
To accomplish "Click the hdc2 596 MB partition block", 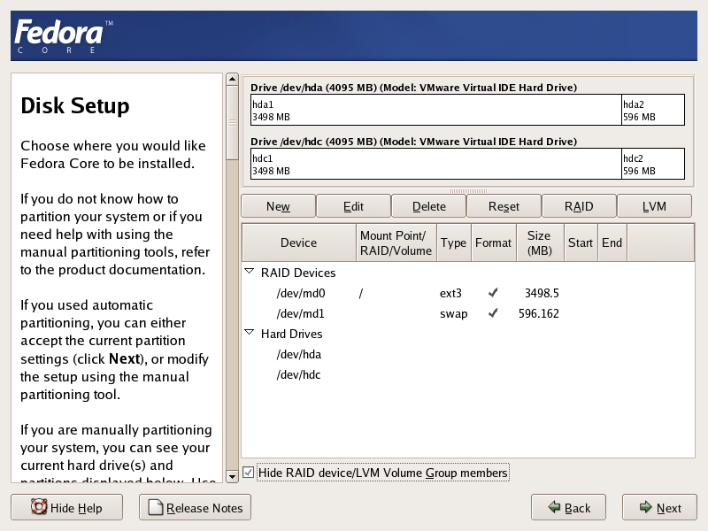I will (653, 164).
